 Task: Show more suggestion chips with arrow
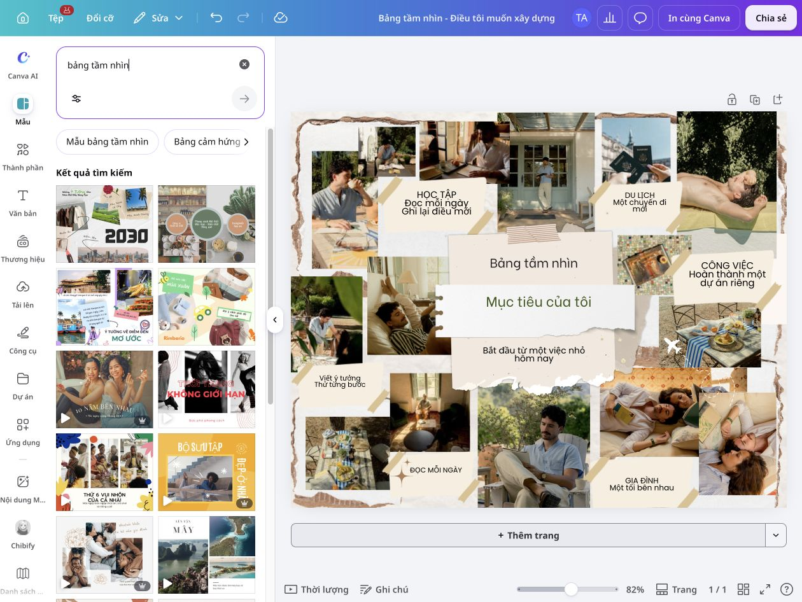coord(246,142)
